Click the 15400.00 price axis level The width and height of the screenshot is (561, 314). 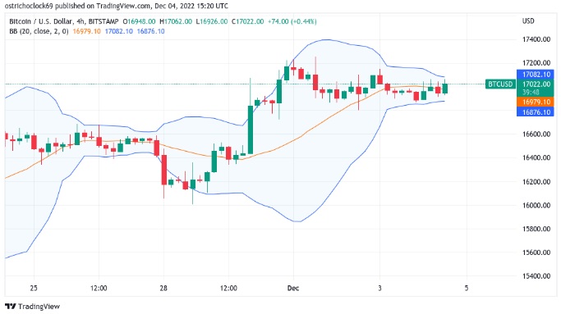click(x=536, y=276)
